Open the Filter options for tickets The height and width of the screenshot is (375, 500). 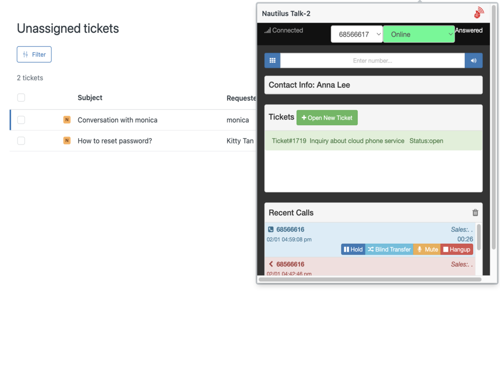tap(34, 55)
